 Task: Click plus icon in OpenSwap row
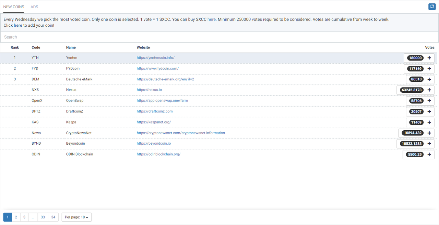click(429, 101)
